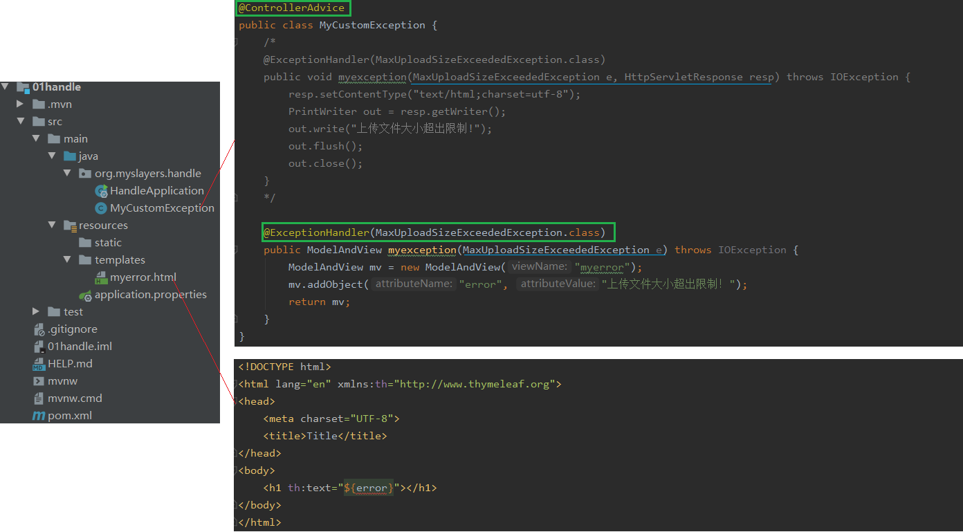
Task: Click the HELP.md markdown file icon
Action: (39, 364)
